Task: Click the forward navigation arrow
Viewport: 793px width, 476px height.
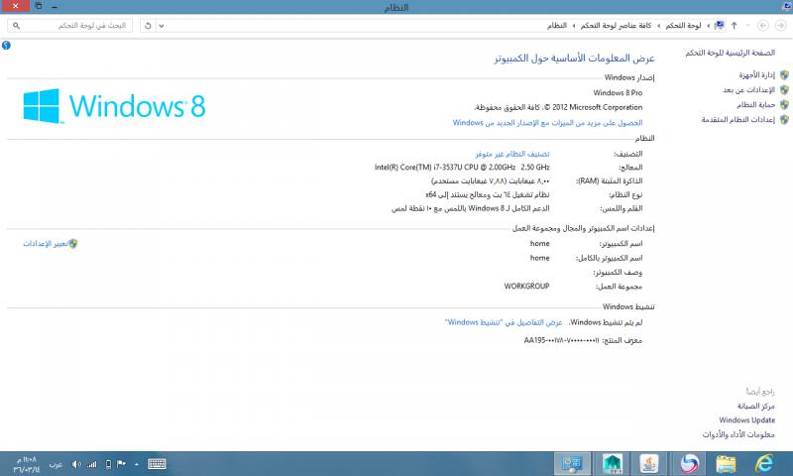Action: (x=763, y=26)
